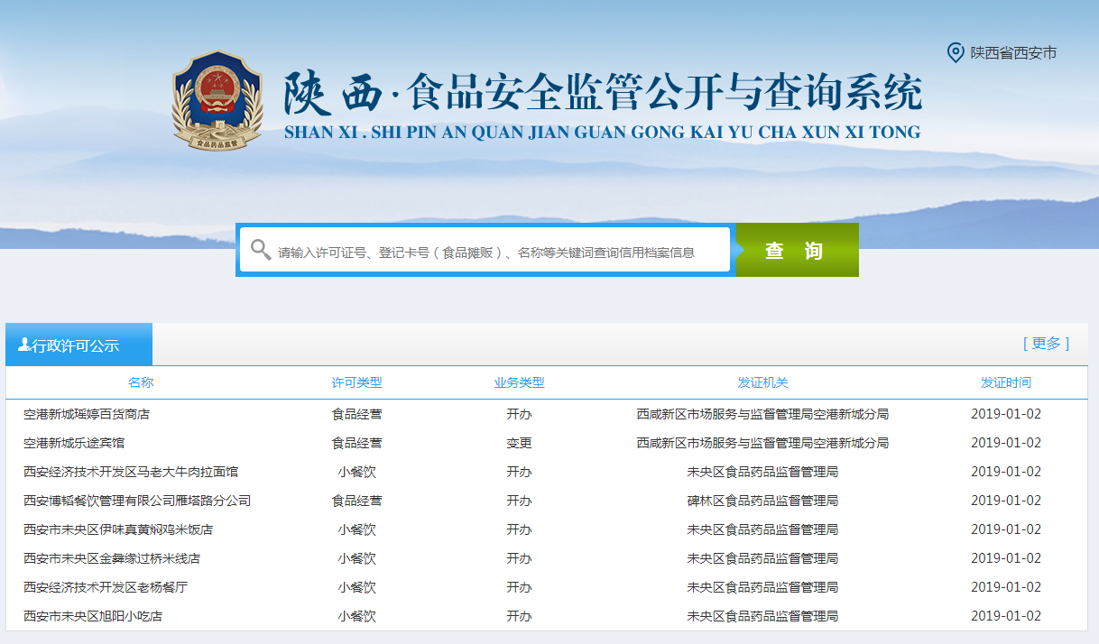Open 西安市未央区金彝缘过桥米线店 entry
This screenshot has height=644, width=1099.
point(112,559)
